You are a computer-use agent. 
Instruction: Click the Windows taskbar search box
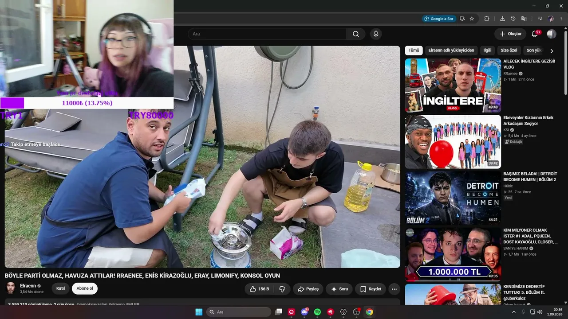pos(239,312)
